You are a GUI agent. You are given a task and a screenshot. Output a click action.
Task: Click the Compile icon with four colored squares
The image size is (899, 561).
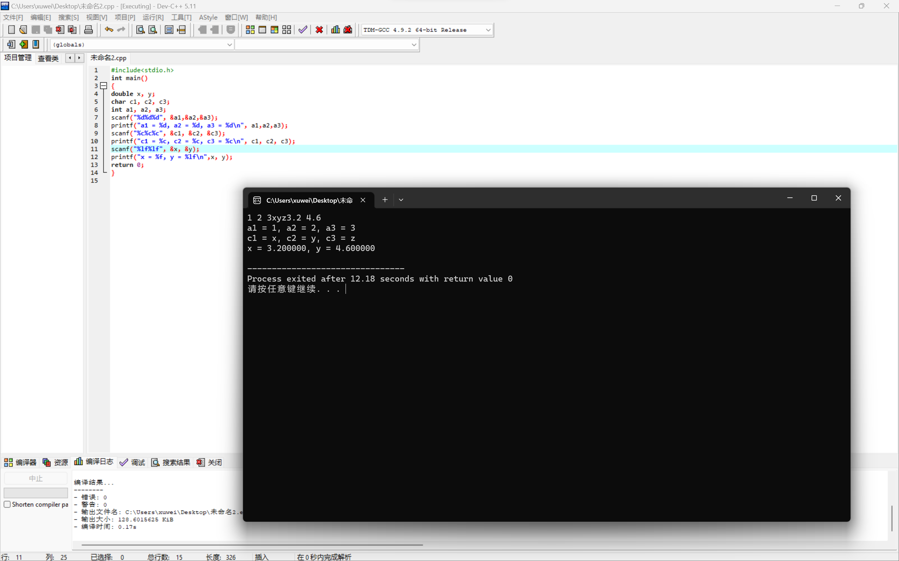[250, 30]
